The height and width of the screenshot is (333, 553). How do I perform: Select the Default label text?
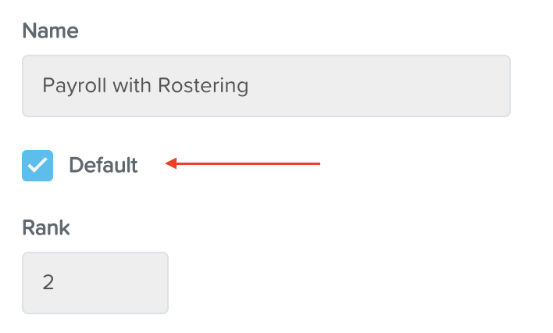coord(103,165)
